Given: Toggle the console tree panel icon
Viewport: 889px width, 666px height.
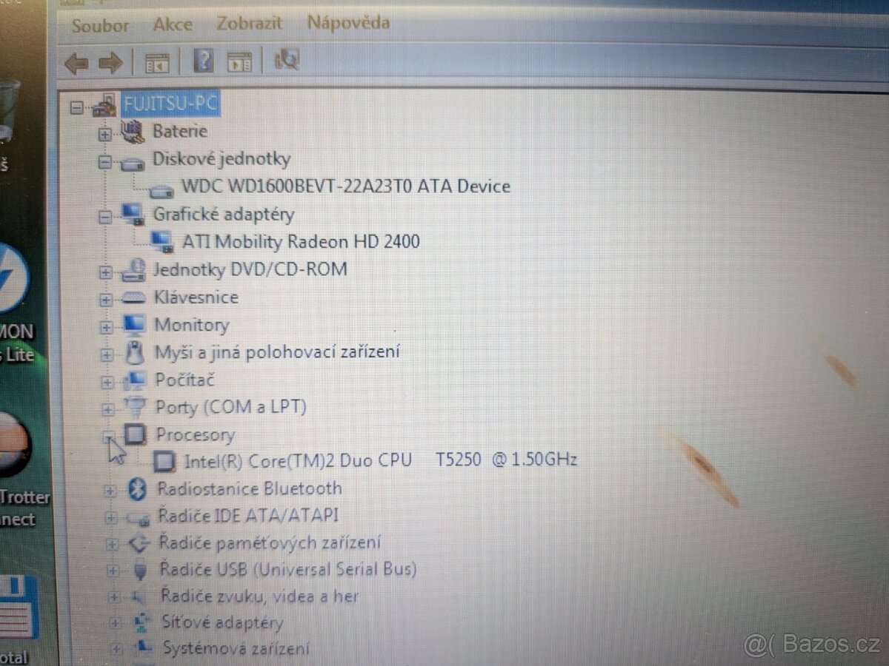Looking at the screenshot, I should 159,61.
